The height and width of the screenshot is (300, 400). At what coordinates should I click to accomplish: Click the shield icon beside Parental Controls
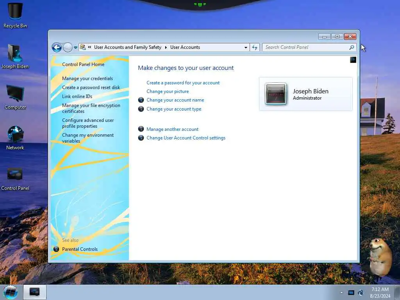point(56,249)
